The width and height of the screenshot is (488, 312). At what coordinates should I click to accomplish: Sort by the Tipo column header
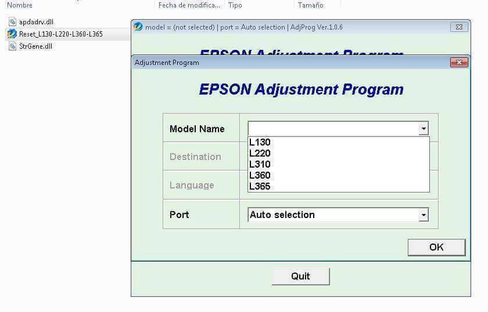coord(235,5)
